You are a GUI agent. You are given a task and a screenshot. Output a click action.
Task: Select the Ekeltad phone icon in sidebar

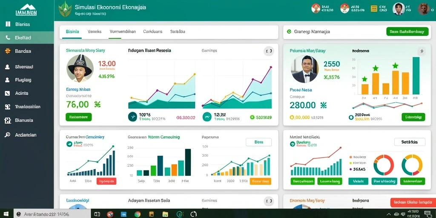tap(8, 37)
